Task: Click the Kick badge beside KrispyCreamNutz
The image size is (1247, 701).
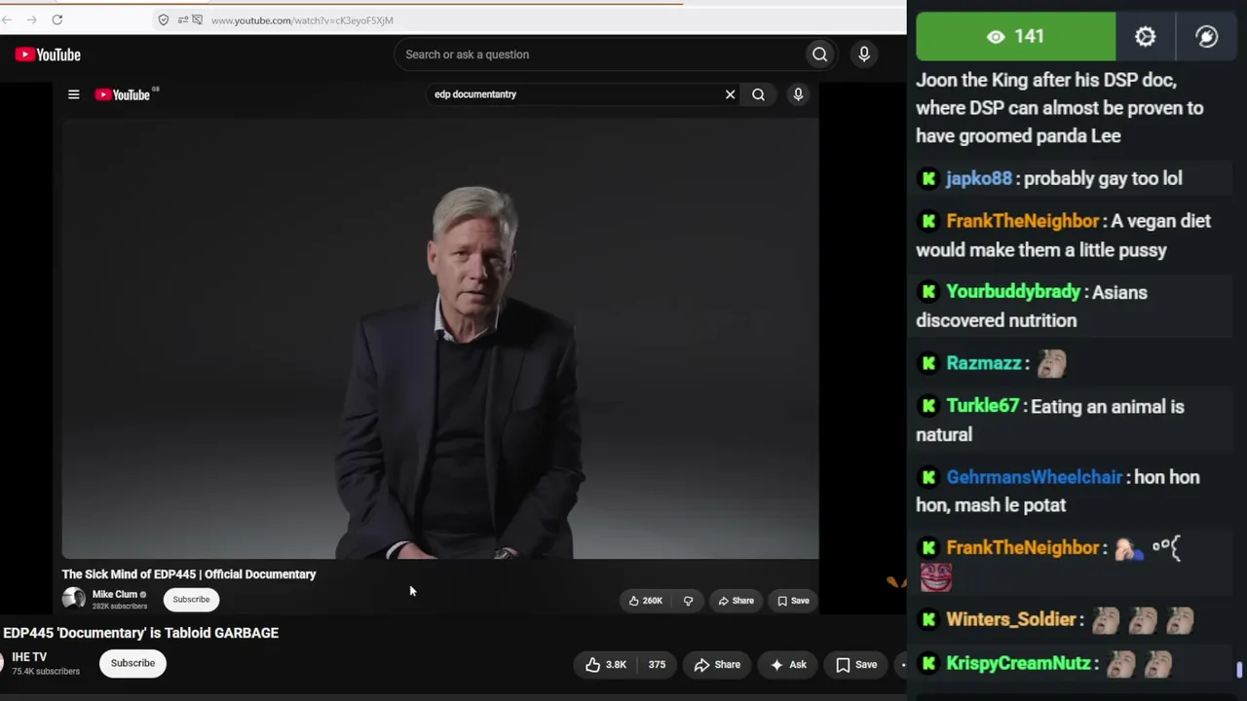Action: point(928,663)
